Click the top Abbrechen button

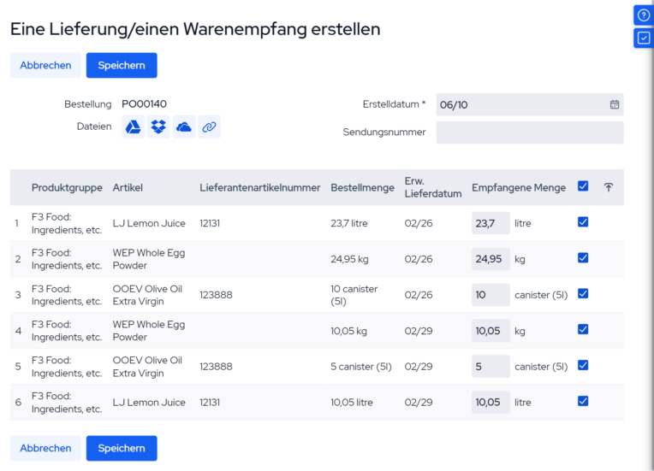[45, 65]
